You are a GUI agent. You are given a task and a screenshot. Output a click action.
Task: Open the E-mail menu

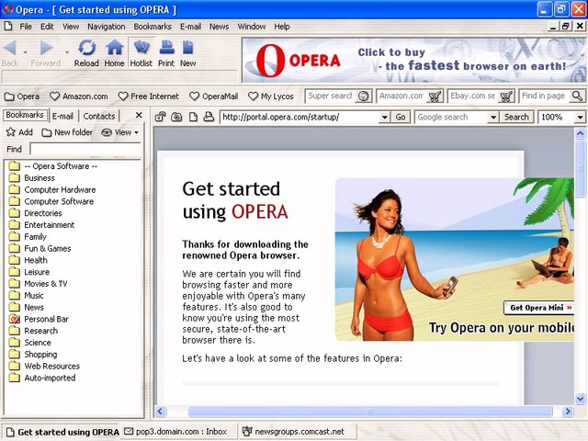click(190, 27)
